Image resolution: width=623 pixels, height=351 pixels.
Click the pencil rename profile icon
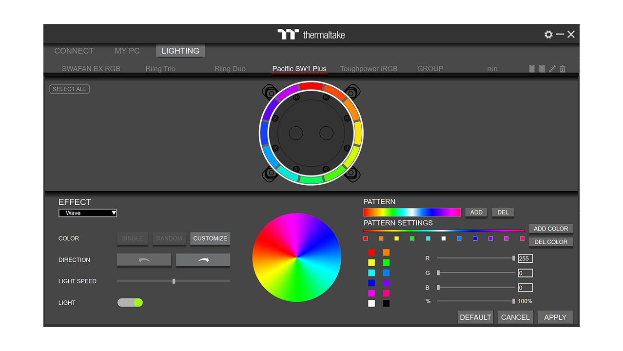(x=552, y=69)
